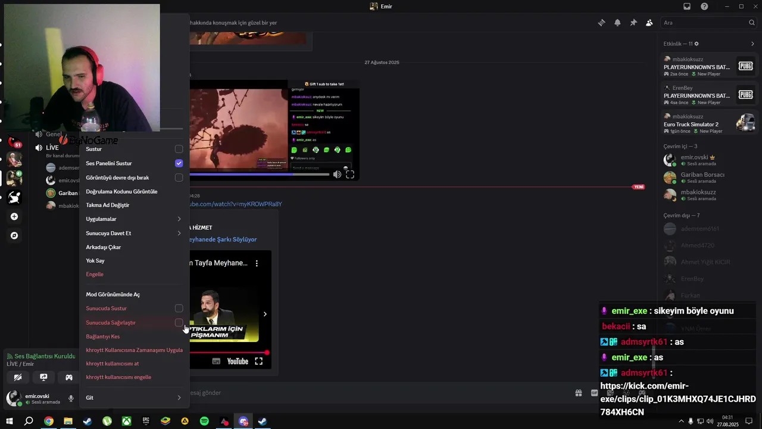Apply timeout via Zamanaşımı Uygula item
The image size is (762, 429).
pos(133,350)
